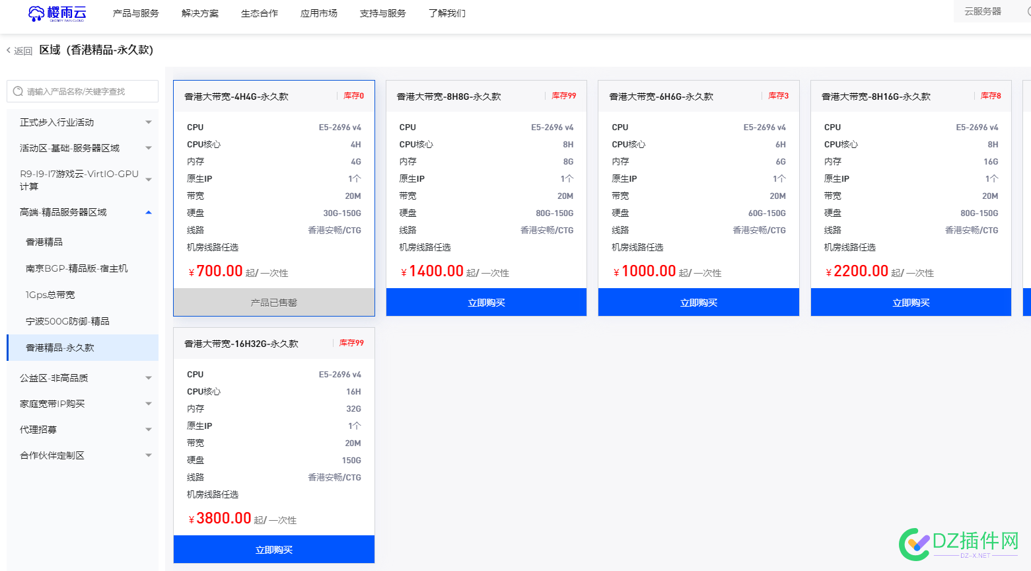Click the 库存8 stock label

(x=991, y=96)
